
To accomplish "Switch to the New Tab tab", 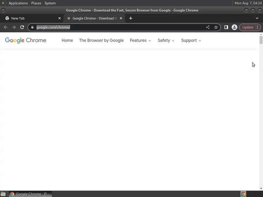I will [x=32, y=18].
